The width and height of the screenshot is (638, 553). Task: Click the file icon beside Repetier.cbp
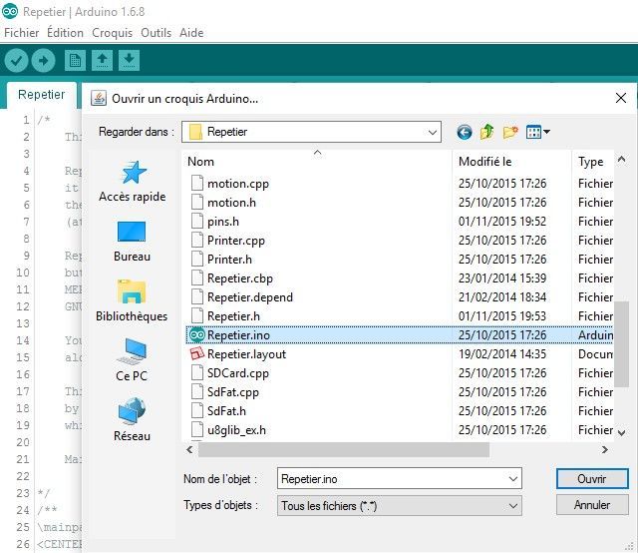pyautogui.click(x=197, y=277)
